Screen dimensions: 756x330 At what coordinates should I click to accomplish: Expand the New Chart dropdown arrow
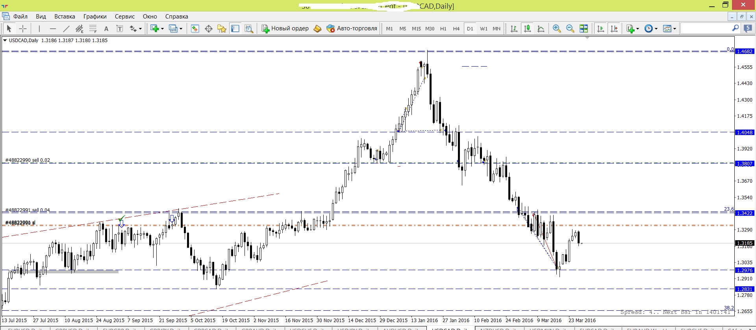162,29
